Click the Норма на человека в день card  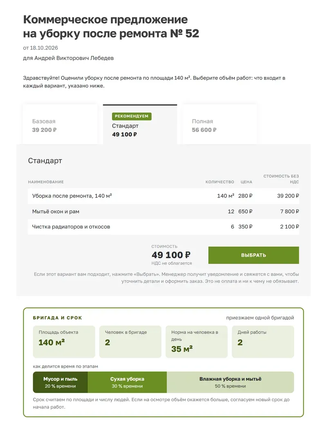tap(197, 342)
